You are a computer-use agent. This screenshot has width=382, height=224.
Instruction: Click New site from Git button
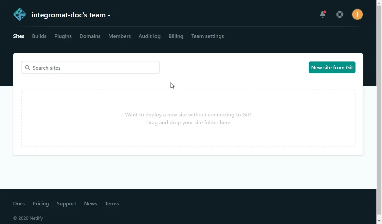(332, 67)
